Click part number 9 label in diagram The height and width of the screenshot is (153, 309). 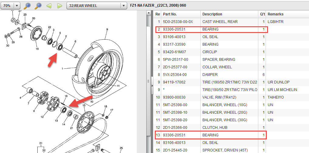pyautogui.click(x=107, y=30)
